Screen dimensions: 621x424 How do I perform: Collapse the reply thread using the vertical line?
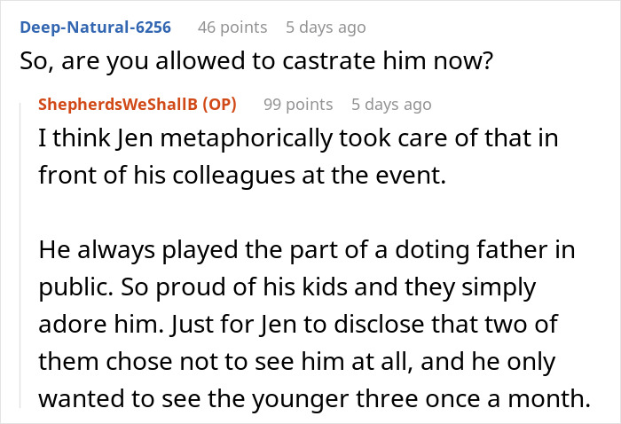coord(20,255)
